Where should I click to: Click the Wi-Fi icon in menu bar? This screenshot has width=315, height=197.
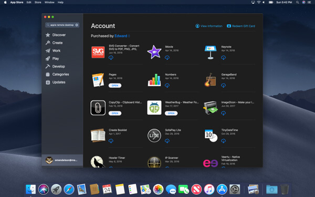pyautogui.click(x=259, y=2)
